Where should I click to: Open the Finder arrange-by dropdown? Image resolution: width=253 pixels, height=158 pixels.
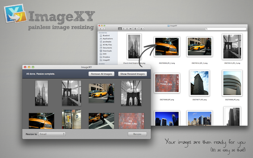click(x=142, y=29)
